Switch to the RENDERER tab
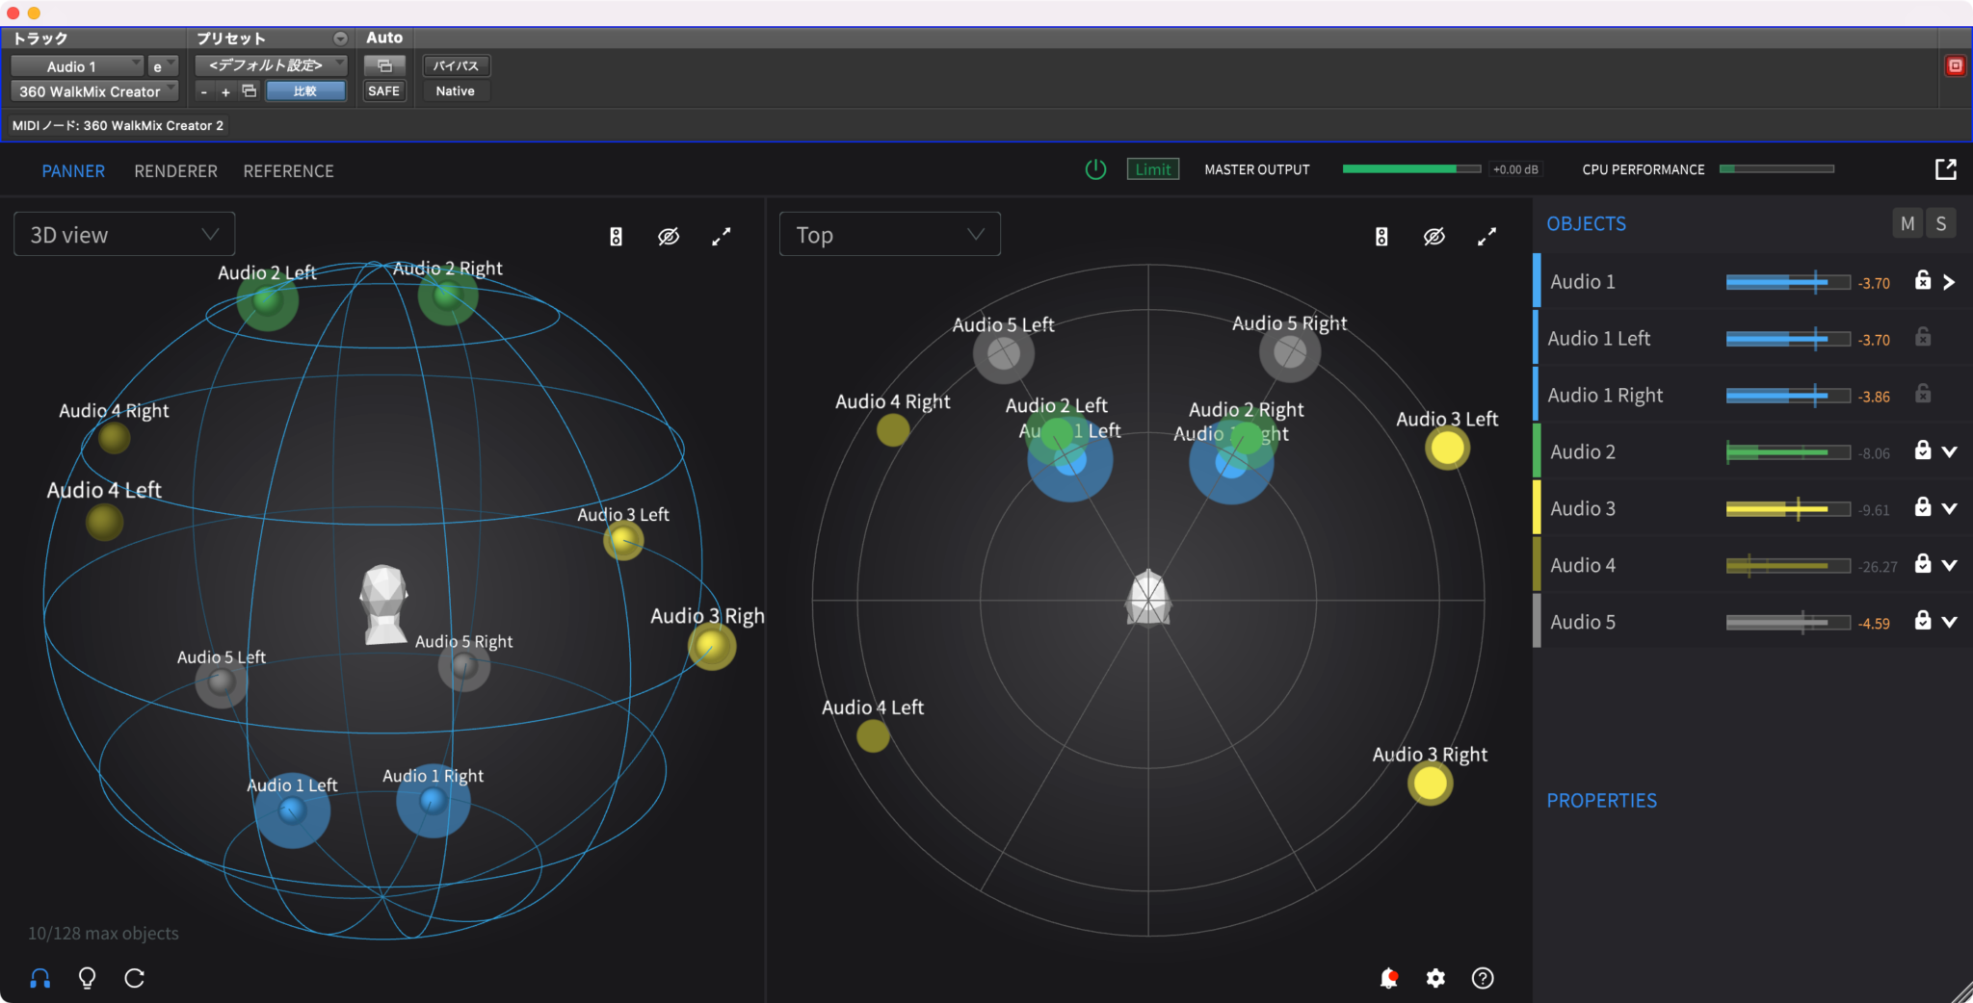This screenshot has height=1003, width=1973. click(x=175, y=170)
